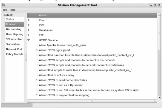Click the vertical scrollbar down arrow
Viewport: 162px width, 108px height.
pos(159,97)
